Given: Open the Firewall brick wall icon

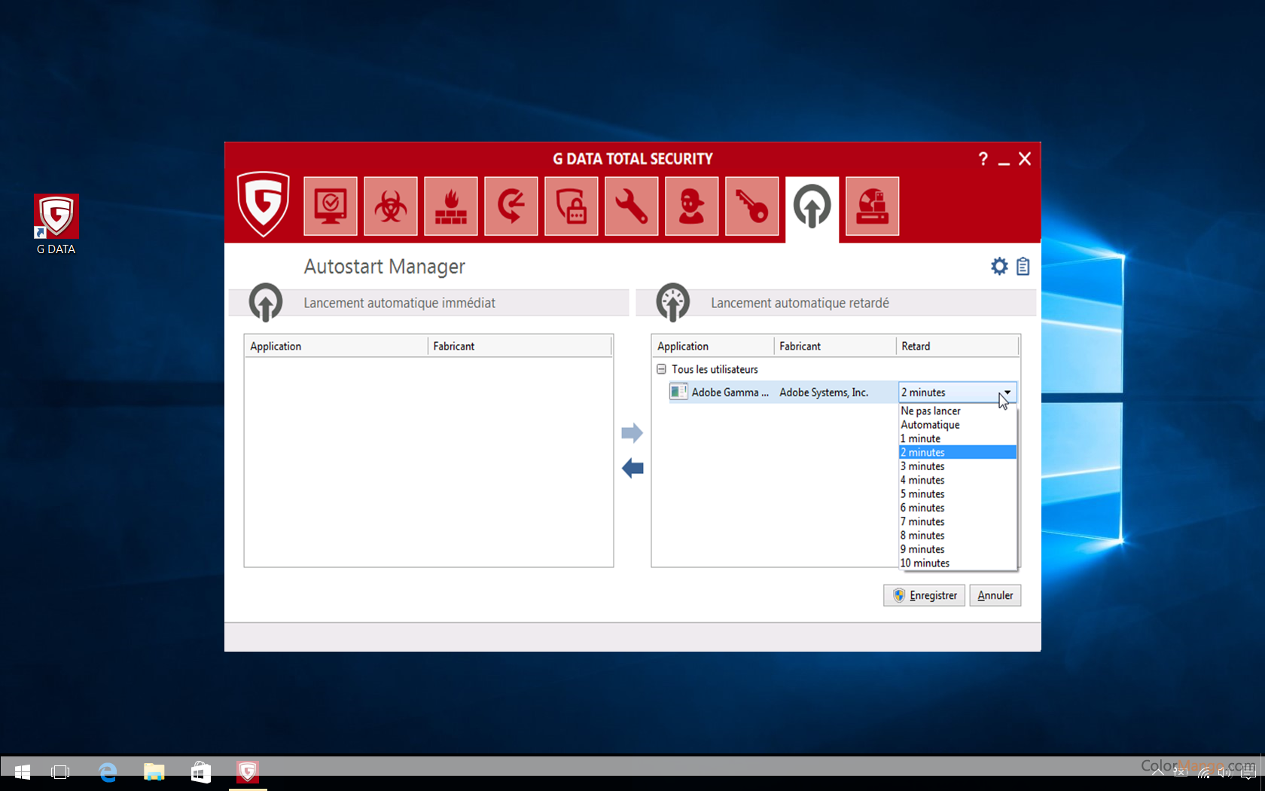Looking at the screenshot, I should point(450,206).
